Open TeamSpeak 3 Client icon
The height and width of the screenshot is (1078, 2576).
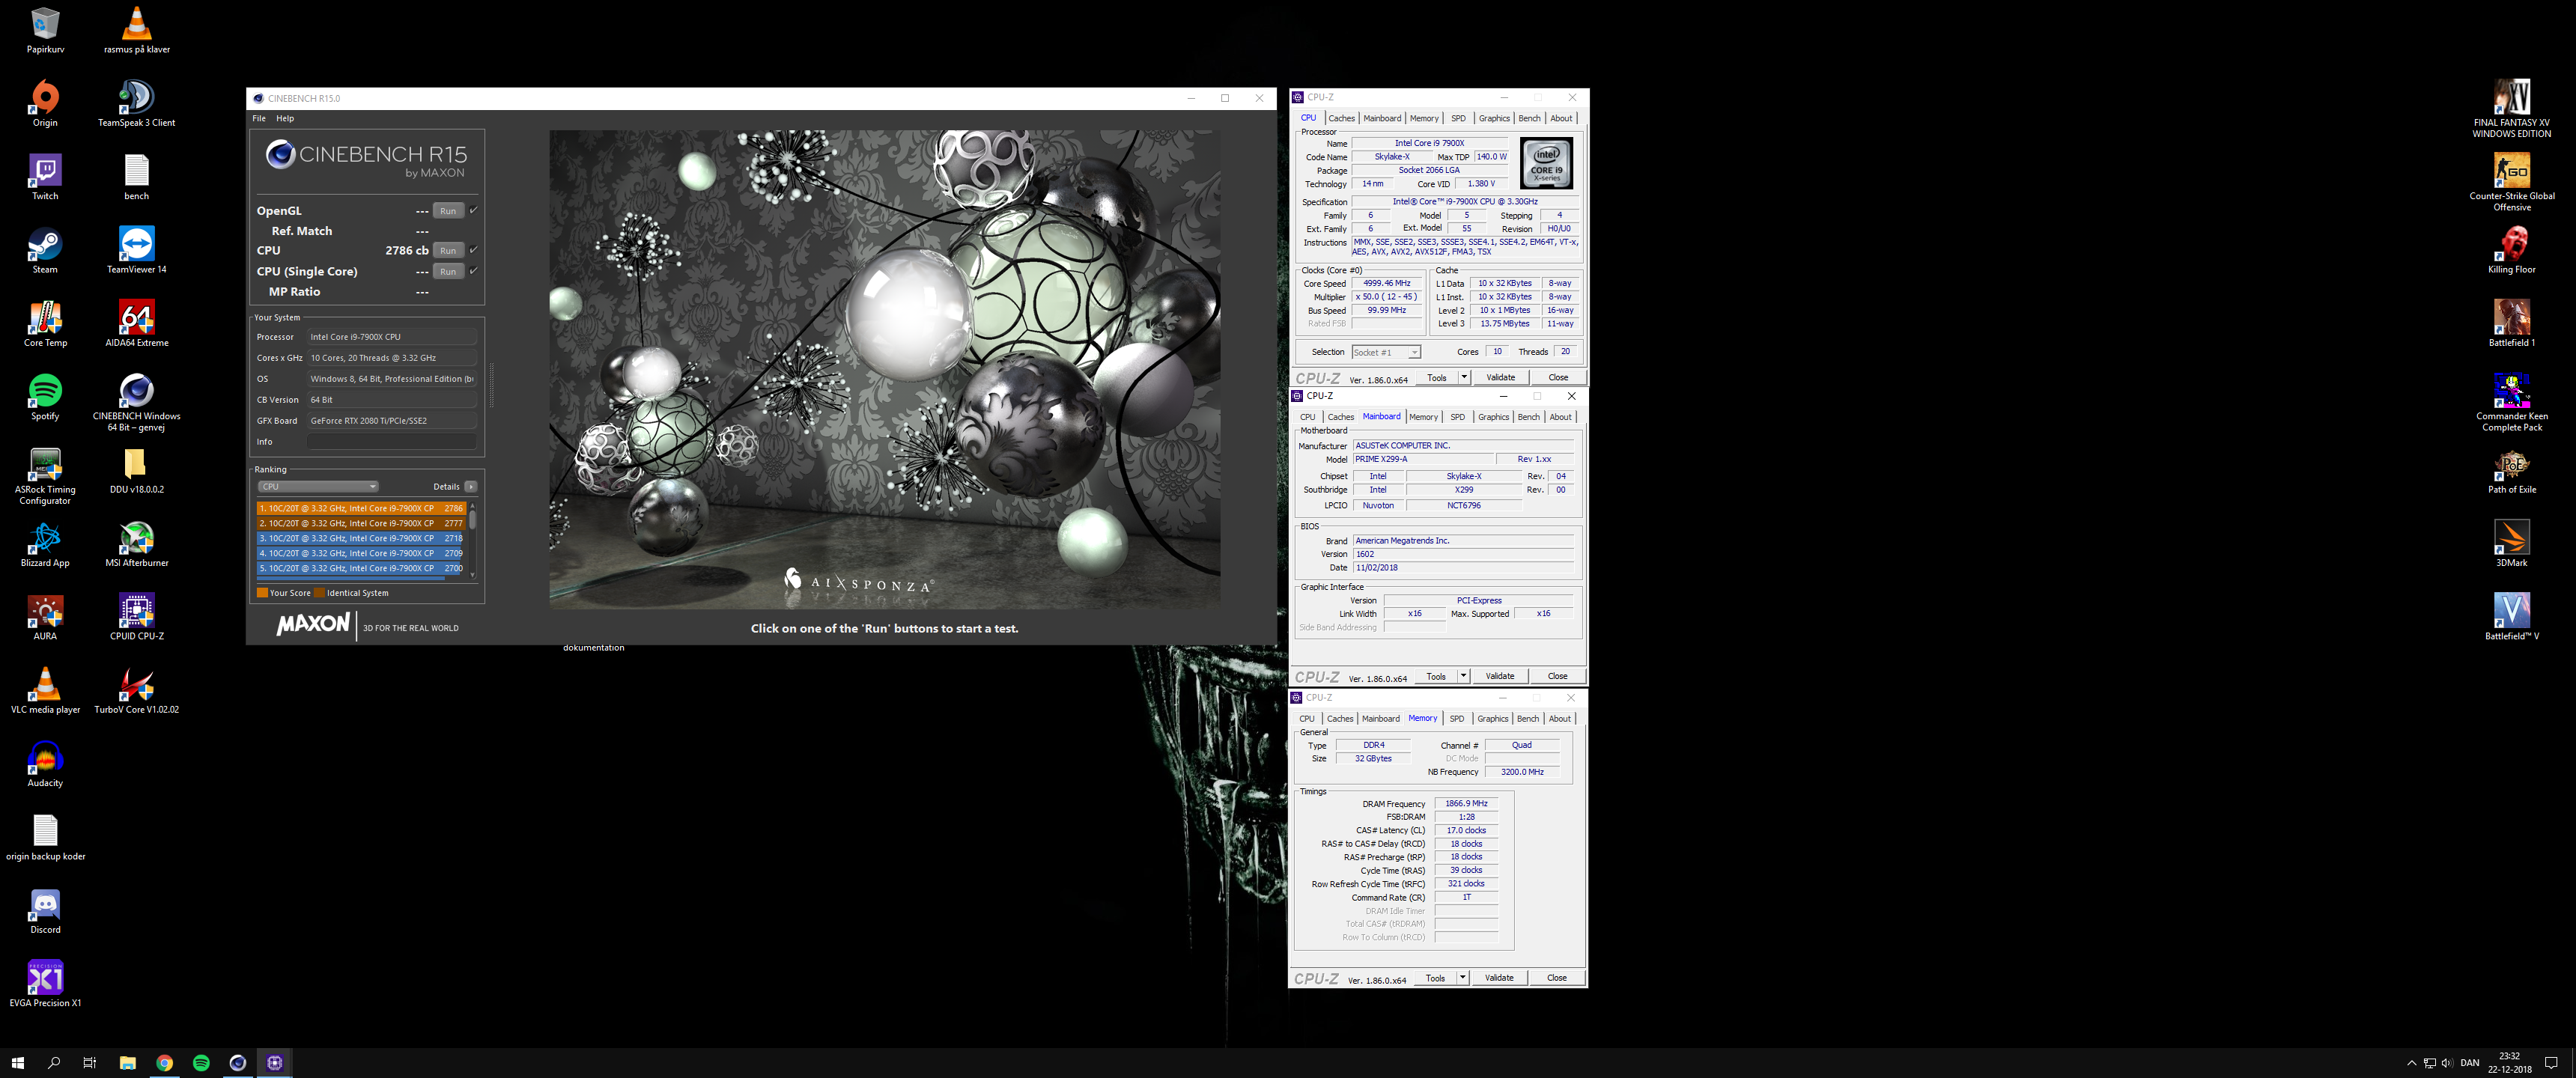[x=136, y=104]
